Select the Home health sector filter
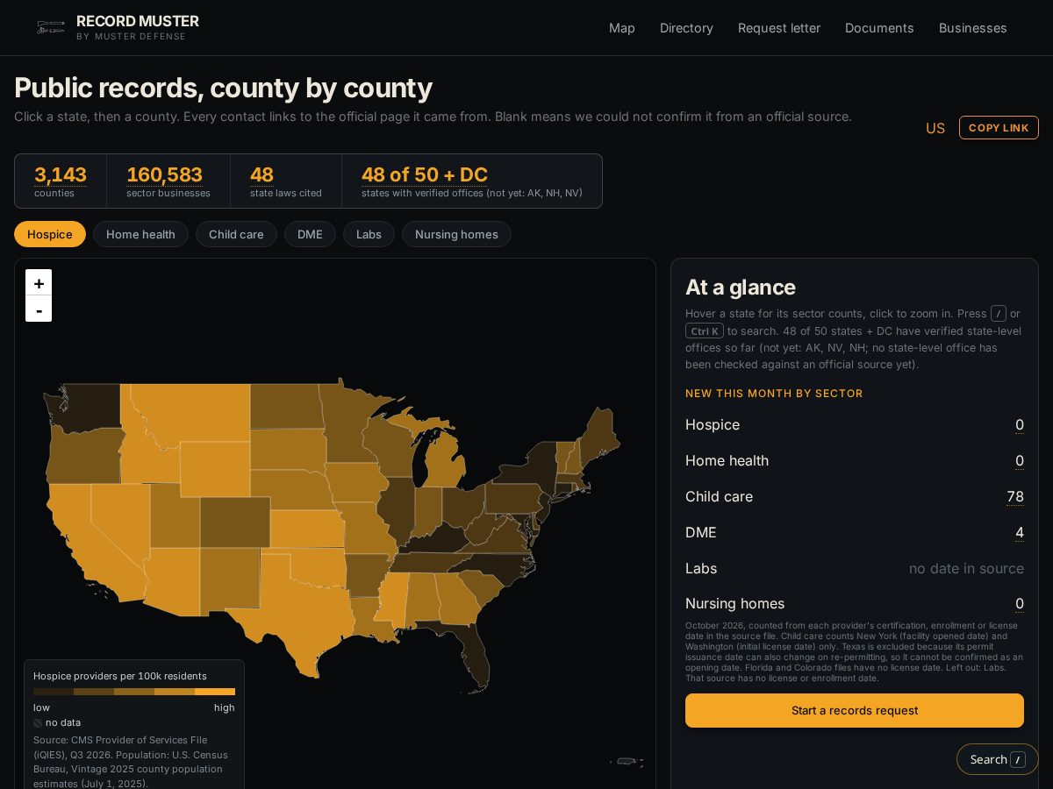 (x=140, y=234)
